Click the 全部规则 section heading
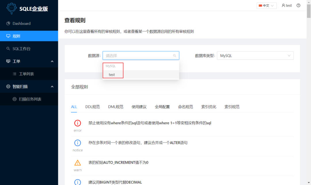The height and width of the screenshot is (185, 311). point(79,87)
